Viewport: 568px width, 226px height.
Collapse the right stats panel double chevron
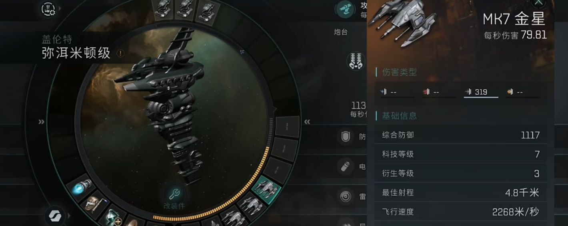tap(307, 122)
